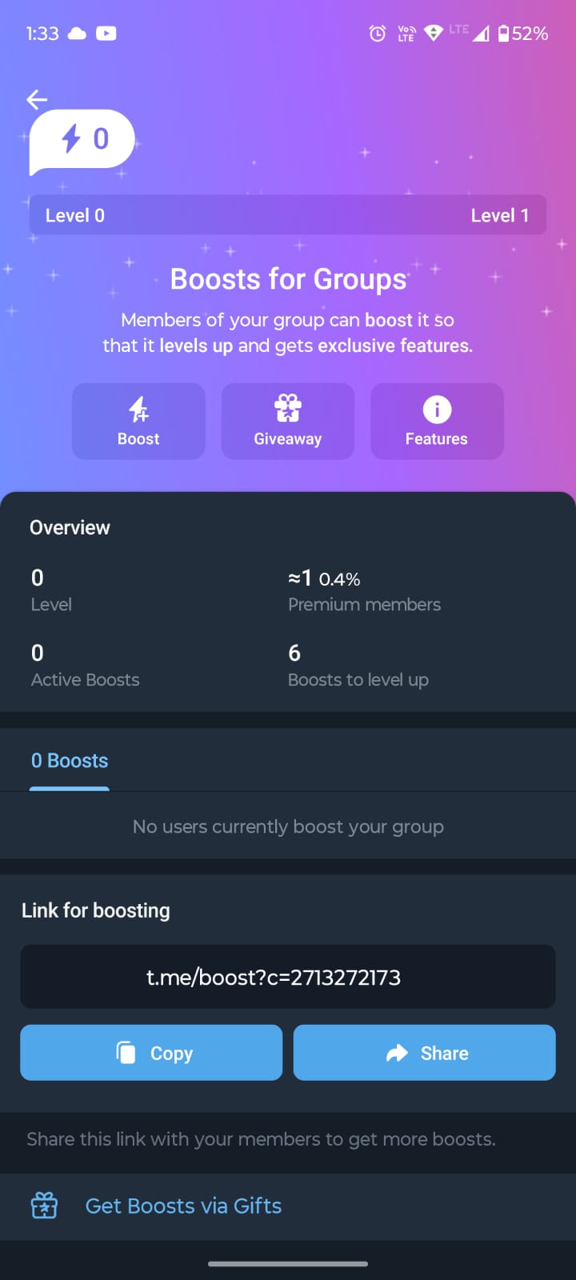Tap the gift icon beside Get Boosts
The image size is (576, 1280).
click(x=44, y=1206)
